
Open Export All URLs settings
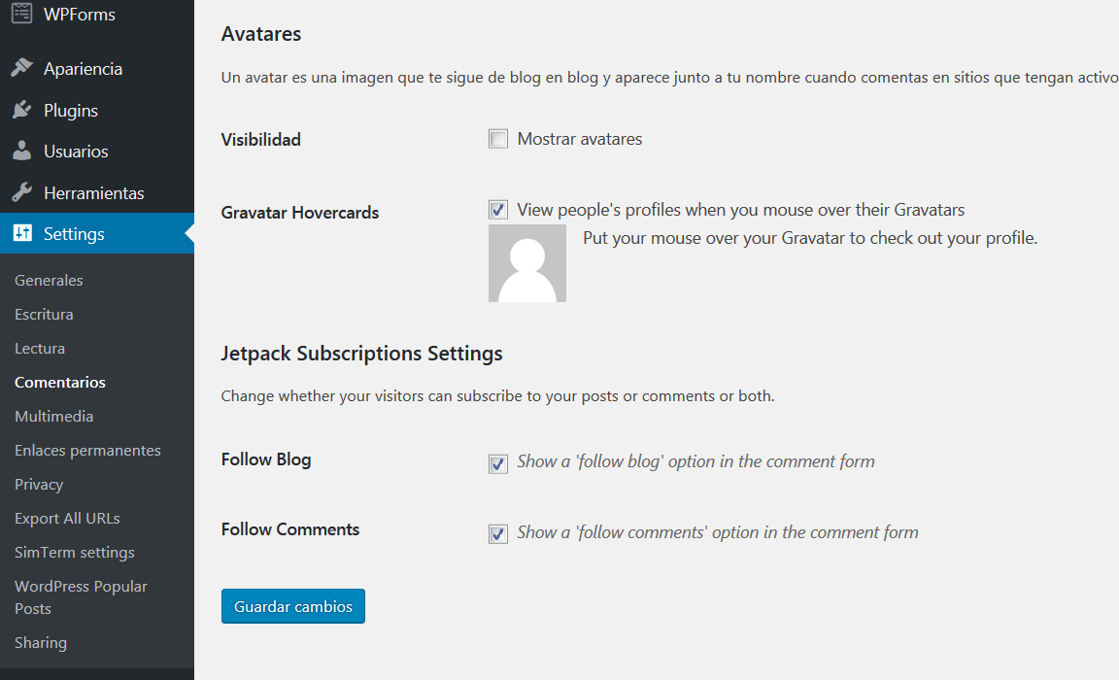(x=67, y=518)
